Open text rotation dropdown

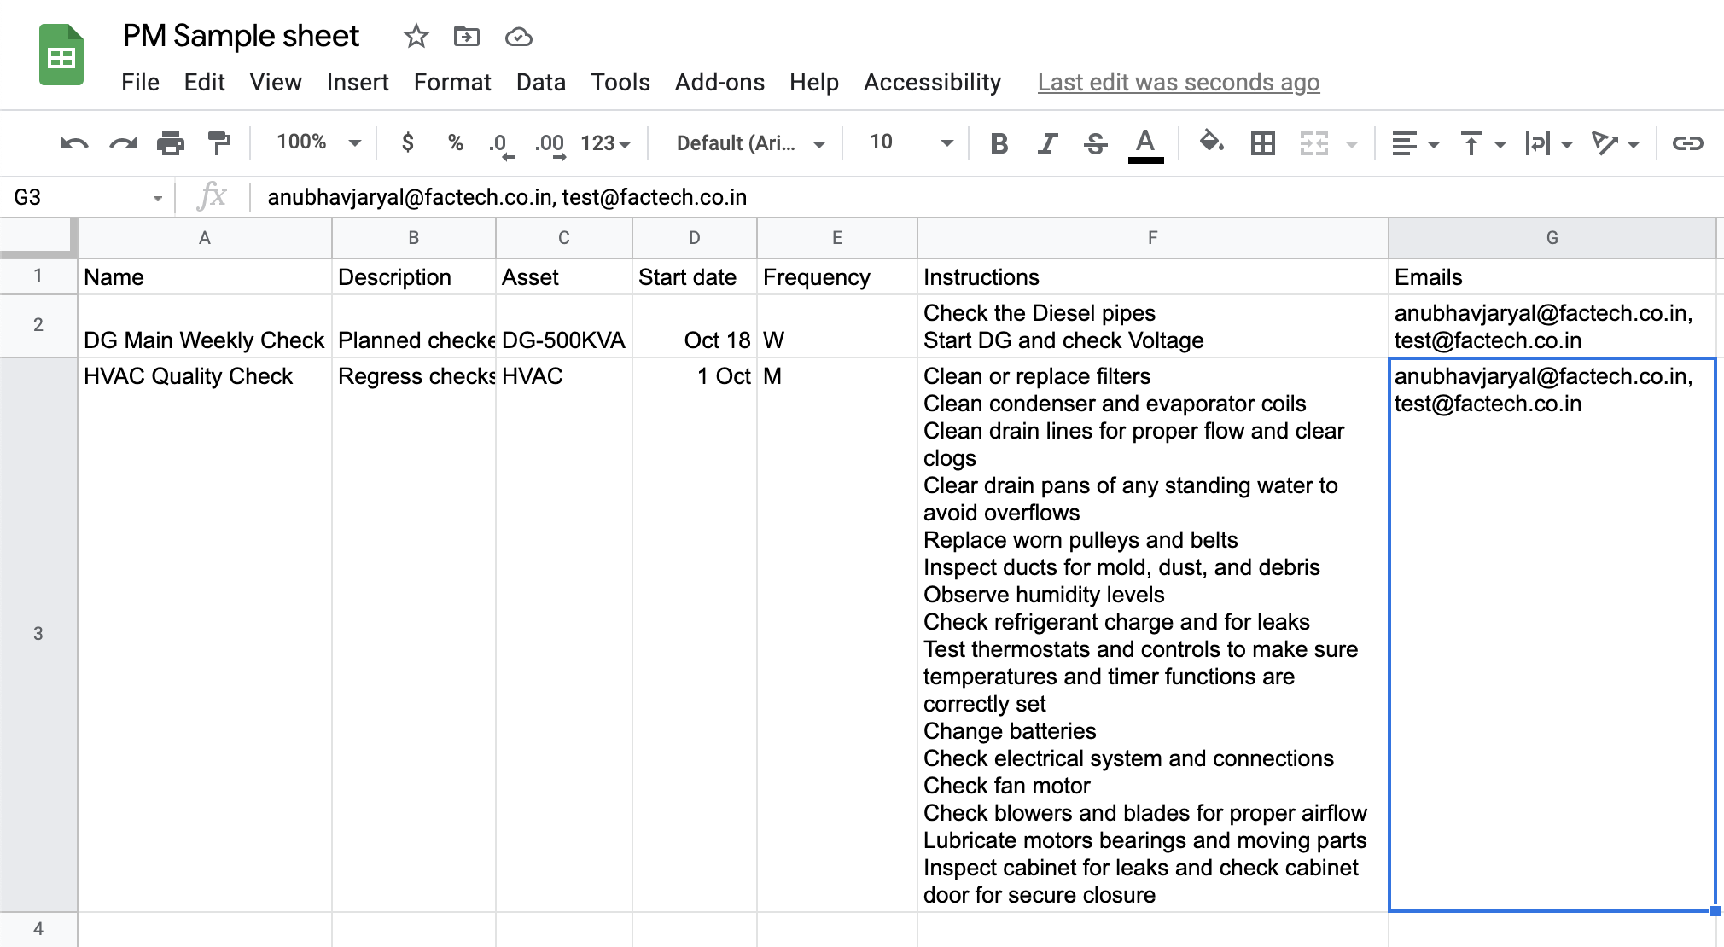pyautogui.click(x=1616, y=143)
